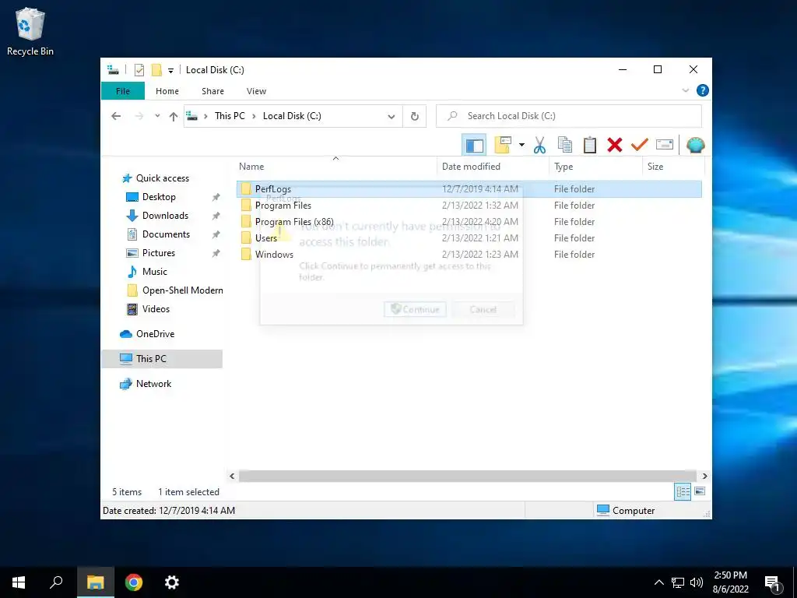
Task: Go back with the Back arrow
Action: tap(116, 116)
